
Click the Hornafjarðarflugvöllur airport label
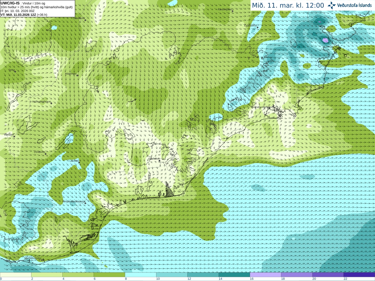point(264,107)
